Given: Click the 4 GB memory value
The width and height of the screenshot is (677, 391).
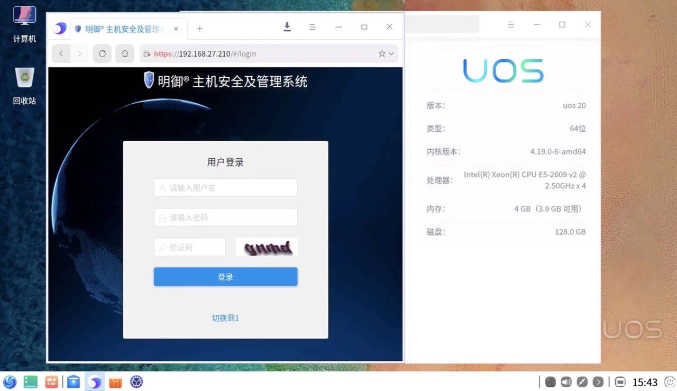Looking at the screenshot, I should click(x=548, y=209).
